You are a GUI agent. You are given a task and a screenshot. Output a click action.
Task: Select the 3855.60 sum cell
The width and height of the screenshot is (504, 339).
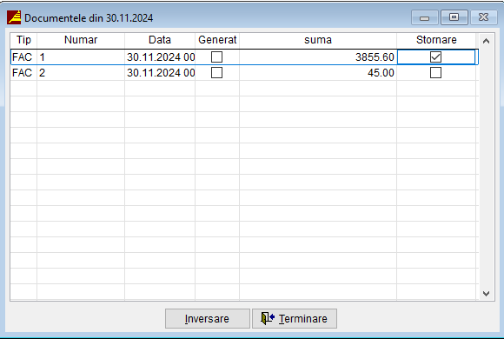(x=318, y=56)
